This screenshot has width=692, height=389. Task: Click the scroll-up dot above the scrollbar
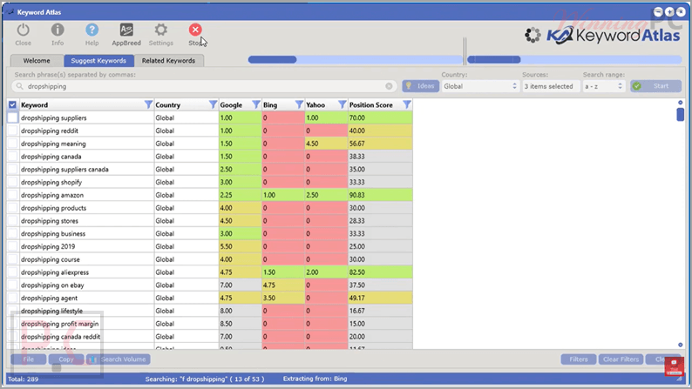click(x=680, y=102)
